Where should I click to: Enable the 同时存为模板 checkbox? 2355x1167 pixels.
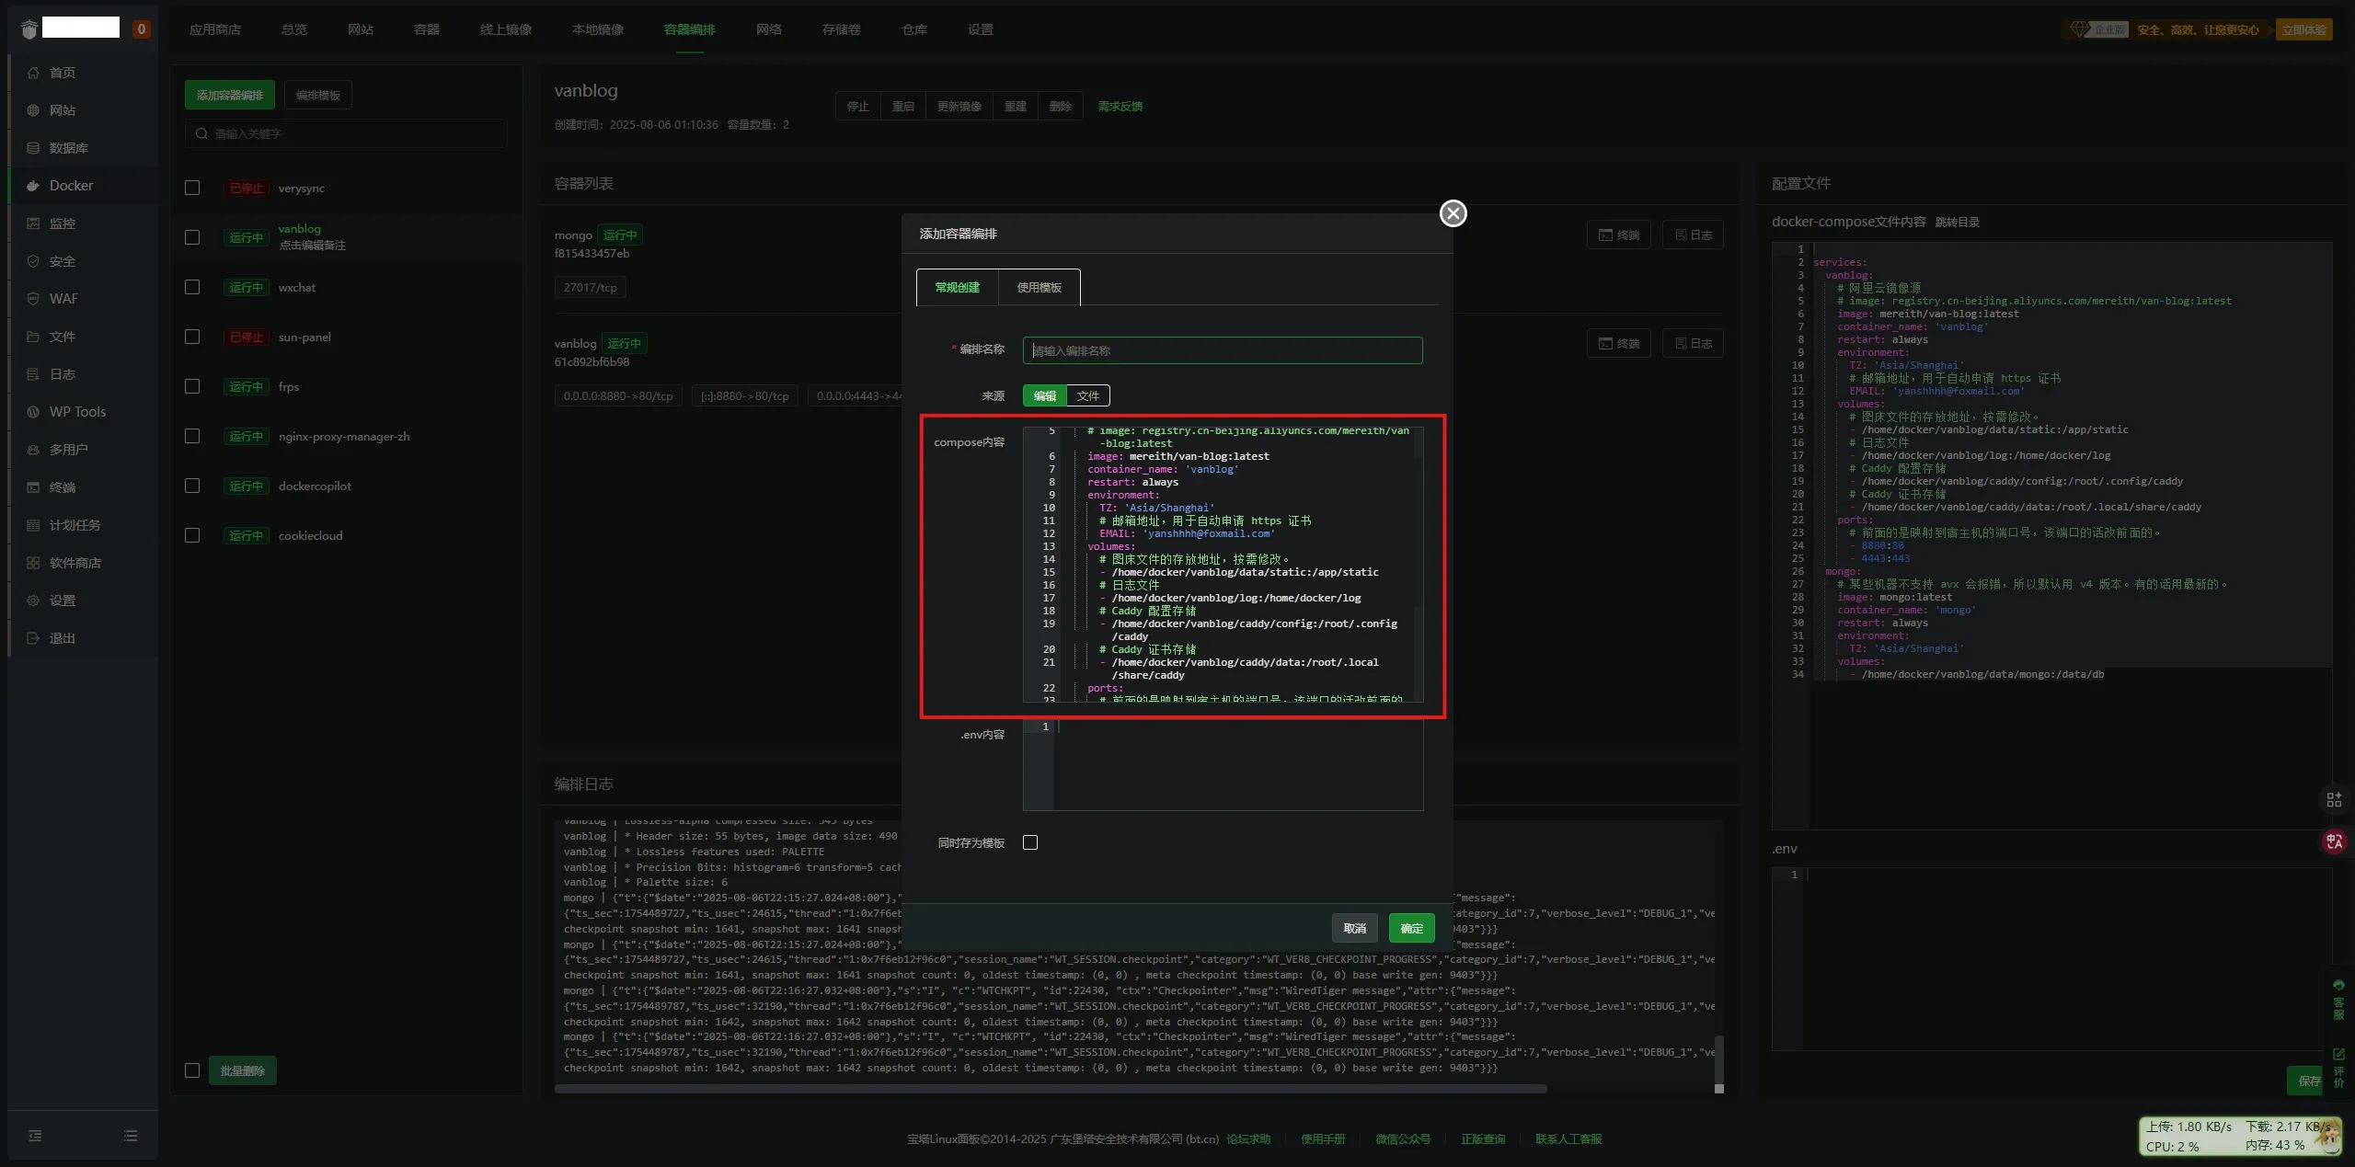pos(1030,842)
